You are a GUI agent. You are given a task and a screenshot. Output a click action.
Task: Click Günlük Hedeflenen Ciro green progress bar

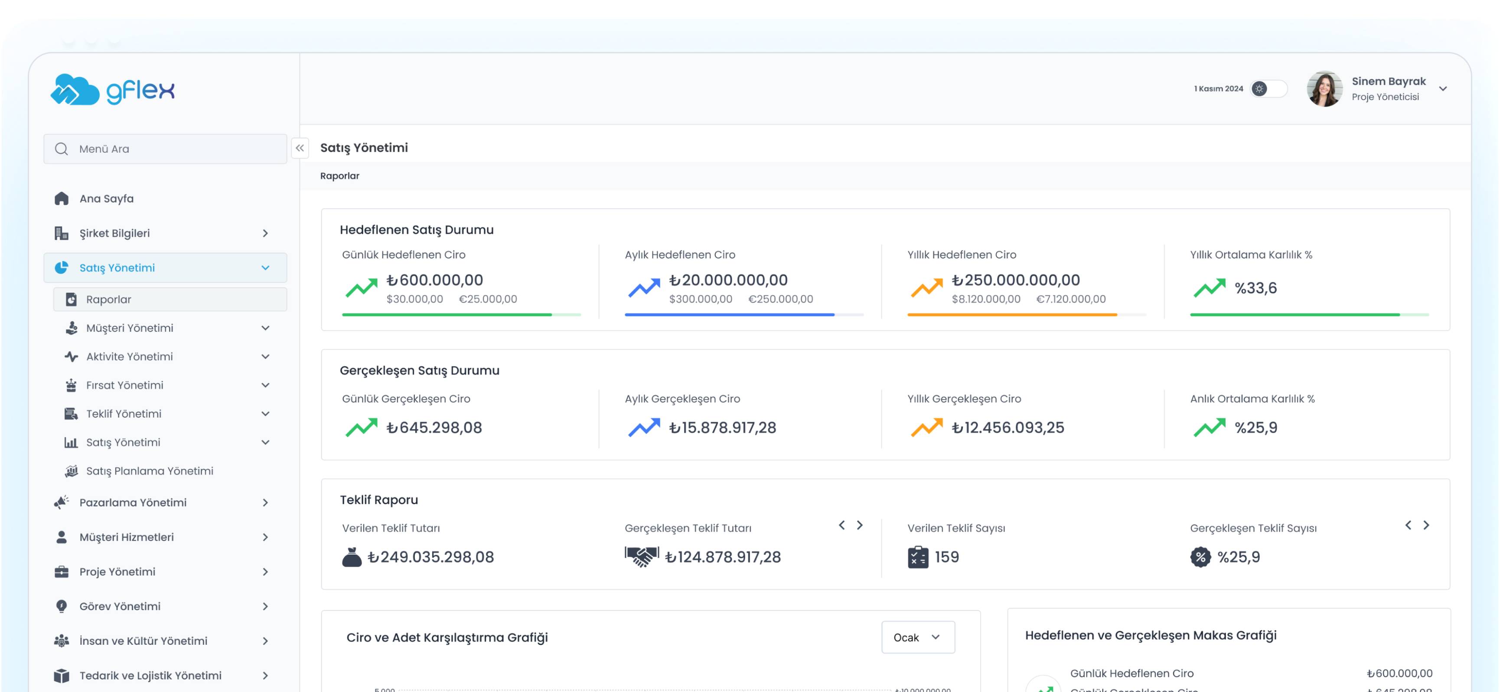coord(447,314)
